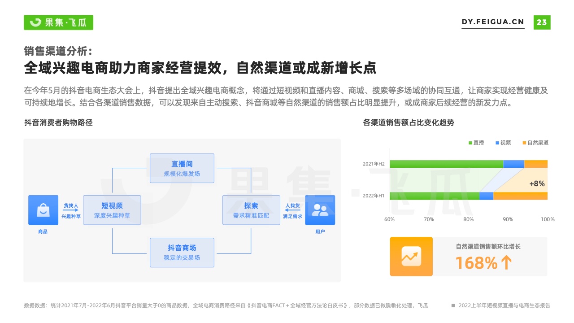Click the 2022年H1 orange bar segment

(x=520, y=196)
